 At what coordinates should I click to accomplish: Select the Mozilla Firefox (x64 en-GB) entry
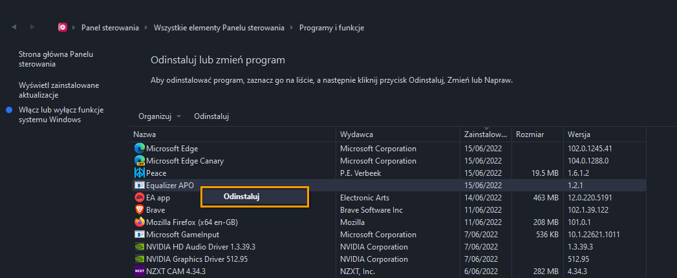[192, 223]
